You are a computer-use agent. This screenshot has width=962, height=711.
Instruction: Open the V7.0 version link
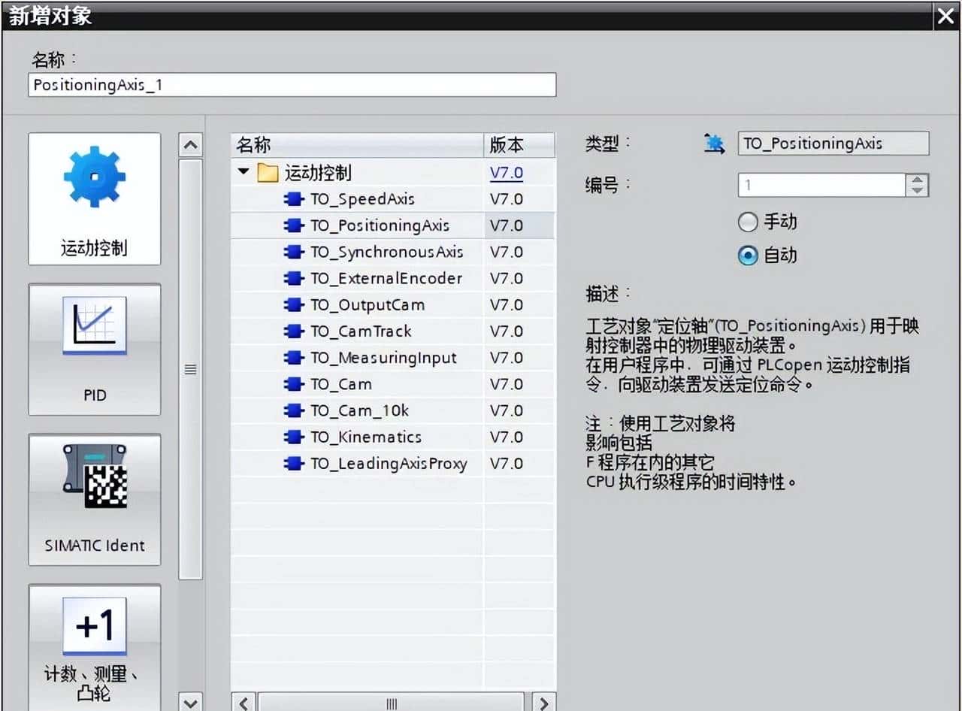click(x=506, y=172)
